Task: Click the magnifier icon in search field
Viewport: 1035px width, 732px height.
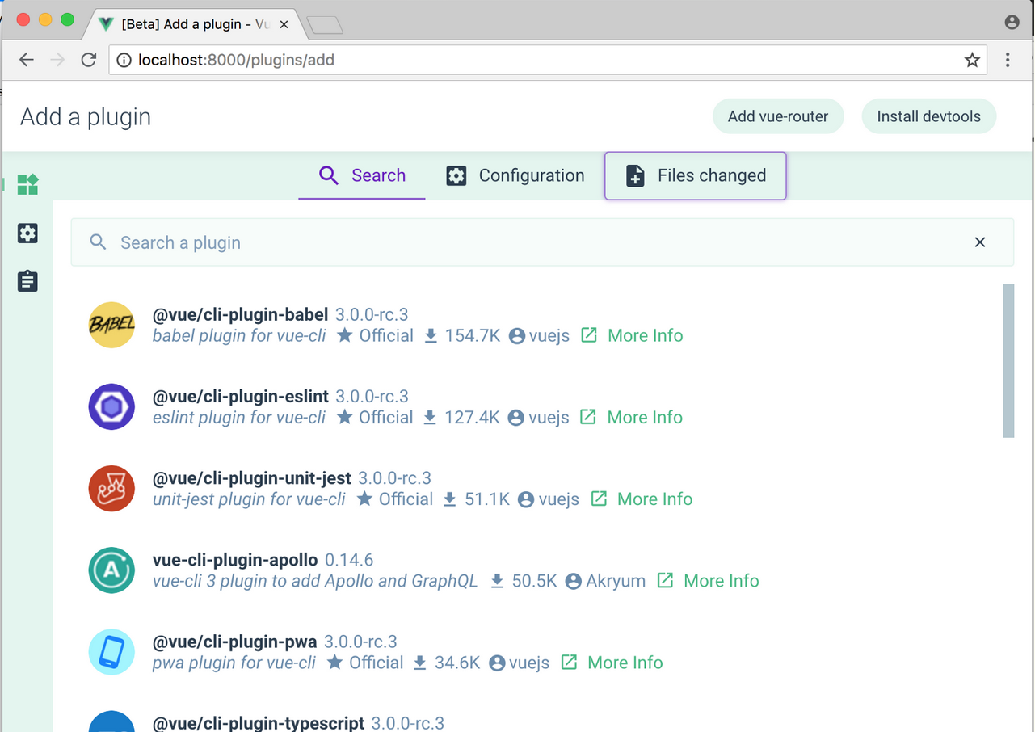Action: 98,242
